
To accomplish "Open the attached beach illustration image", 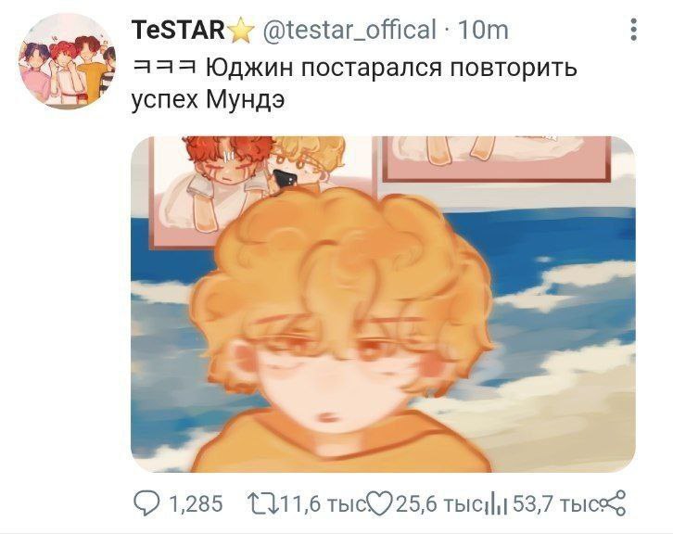I will tap(383, 304).
